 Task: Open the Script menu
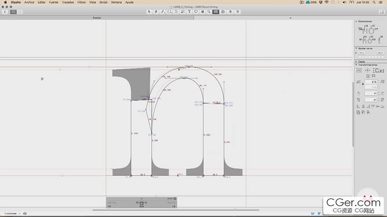coord(103,2)
